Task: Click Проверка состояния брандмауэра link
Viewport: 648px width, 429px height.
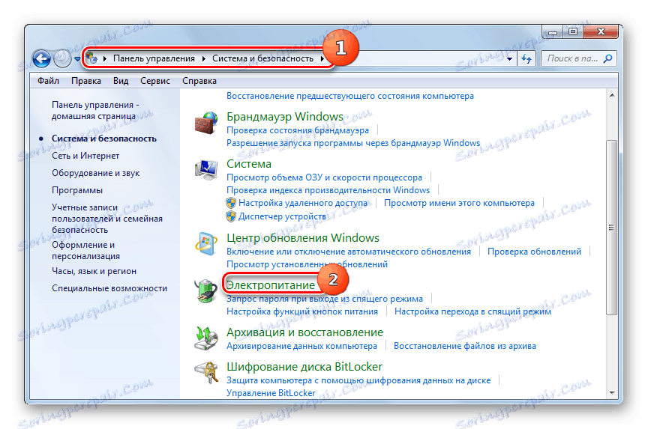Action: [298, 130]
